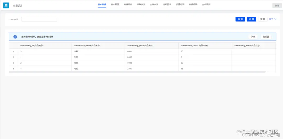This screenshot has width=283, height=139.
Task: Open the 资产配置 tab
Action: coord(115,4)
